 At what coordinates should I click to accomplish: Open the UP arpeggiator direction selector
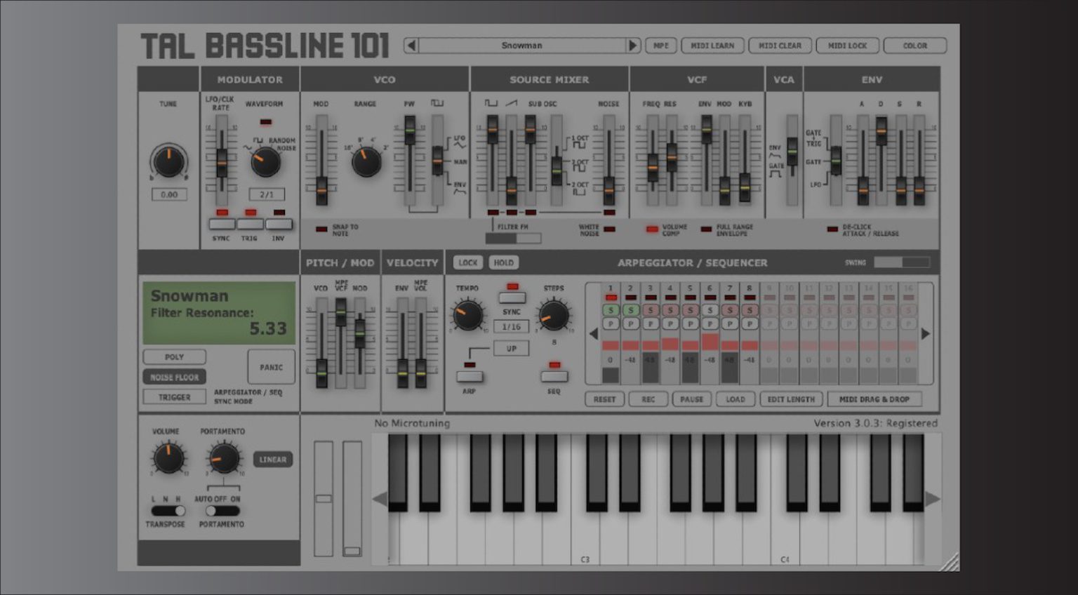click(512, 348)
